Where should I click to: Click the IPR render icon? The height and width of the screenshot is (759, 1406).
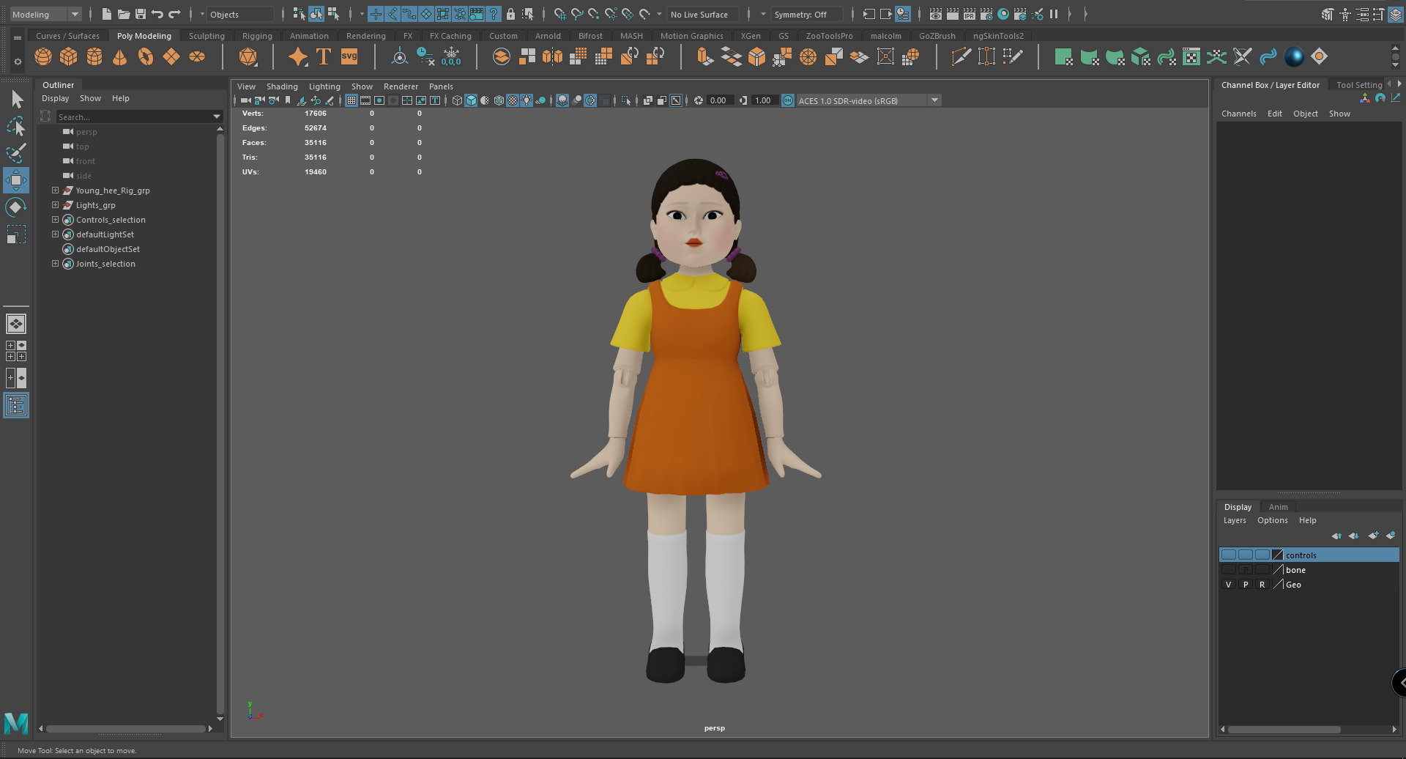click(x=970, y=14)
